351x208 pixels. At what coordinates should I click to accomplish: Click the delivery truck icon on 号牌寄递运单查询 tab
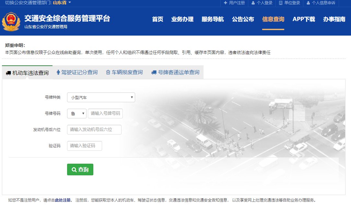tap(154, 72)
